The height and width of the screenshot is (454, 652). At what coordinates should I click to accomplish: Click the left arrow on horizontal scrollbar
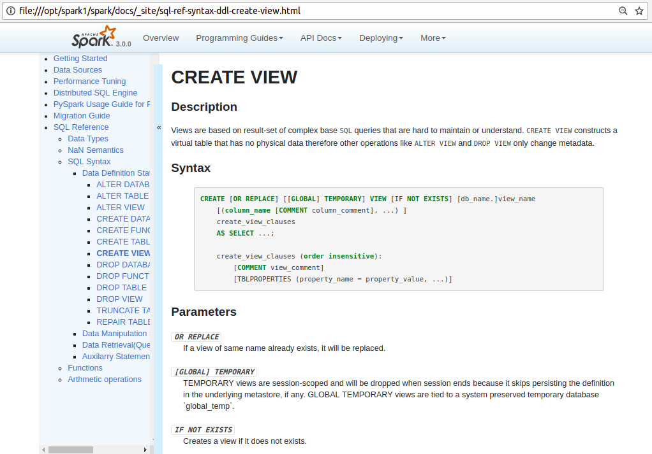pos(43,449)
